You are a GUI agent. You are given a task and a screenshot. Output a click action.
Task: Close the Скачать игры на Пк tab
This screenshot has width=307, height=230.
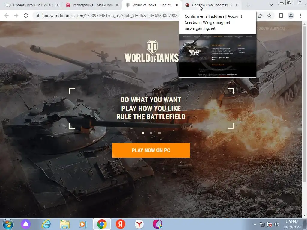click(58, 5)
